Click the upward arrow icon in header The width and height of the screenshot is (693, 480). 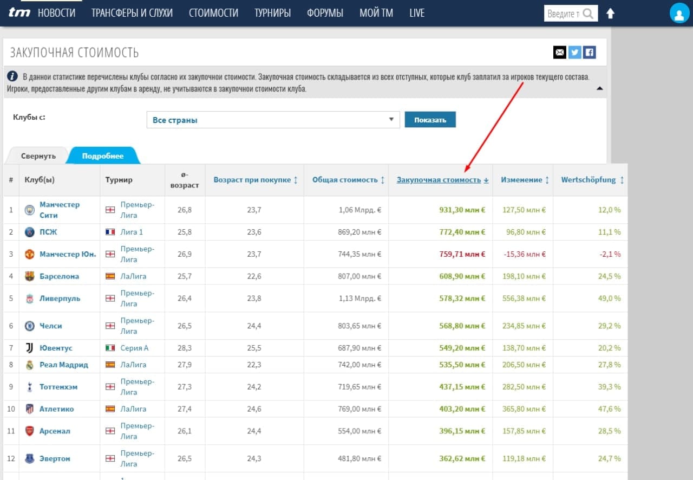(x=610, y=14)
